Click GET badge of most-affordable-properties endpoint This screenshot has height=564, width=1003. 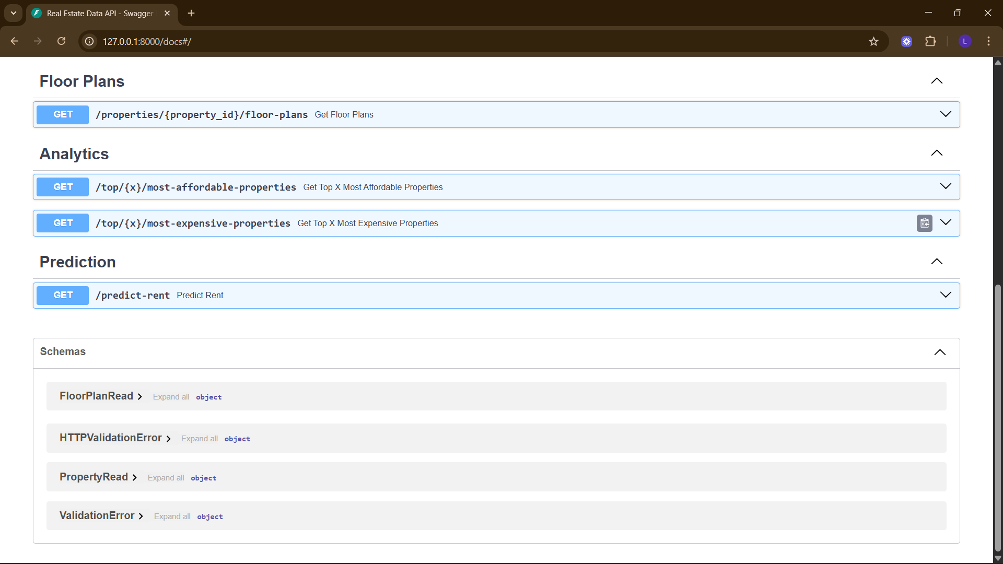click(x=63, y=187)
